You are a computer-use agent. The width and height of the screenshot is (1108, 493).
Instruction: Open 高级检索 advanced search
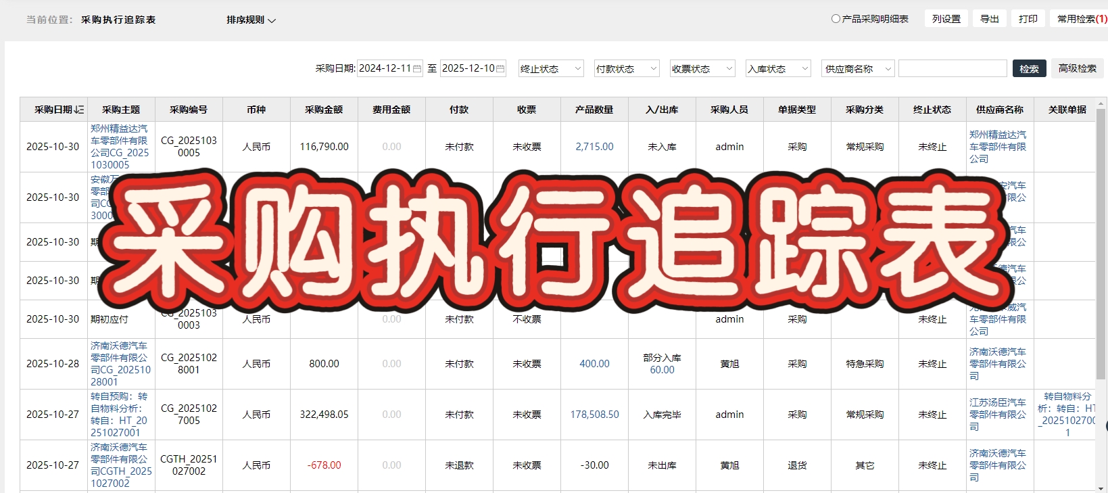click(1078, 68)
